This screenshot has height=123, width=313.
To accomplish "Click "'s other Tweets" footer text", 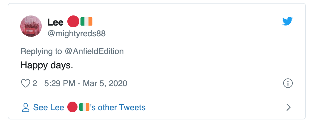I will pos(118,107).
